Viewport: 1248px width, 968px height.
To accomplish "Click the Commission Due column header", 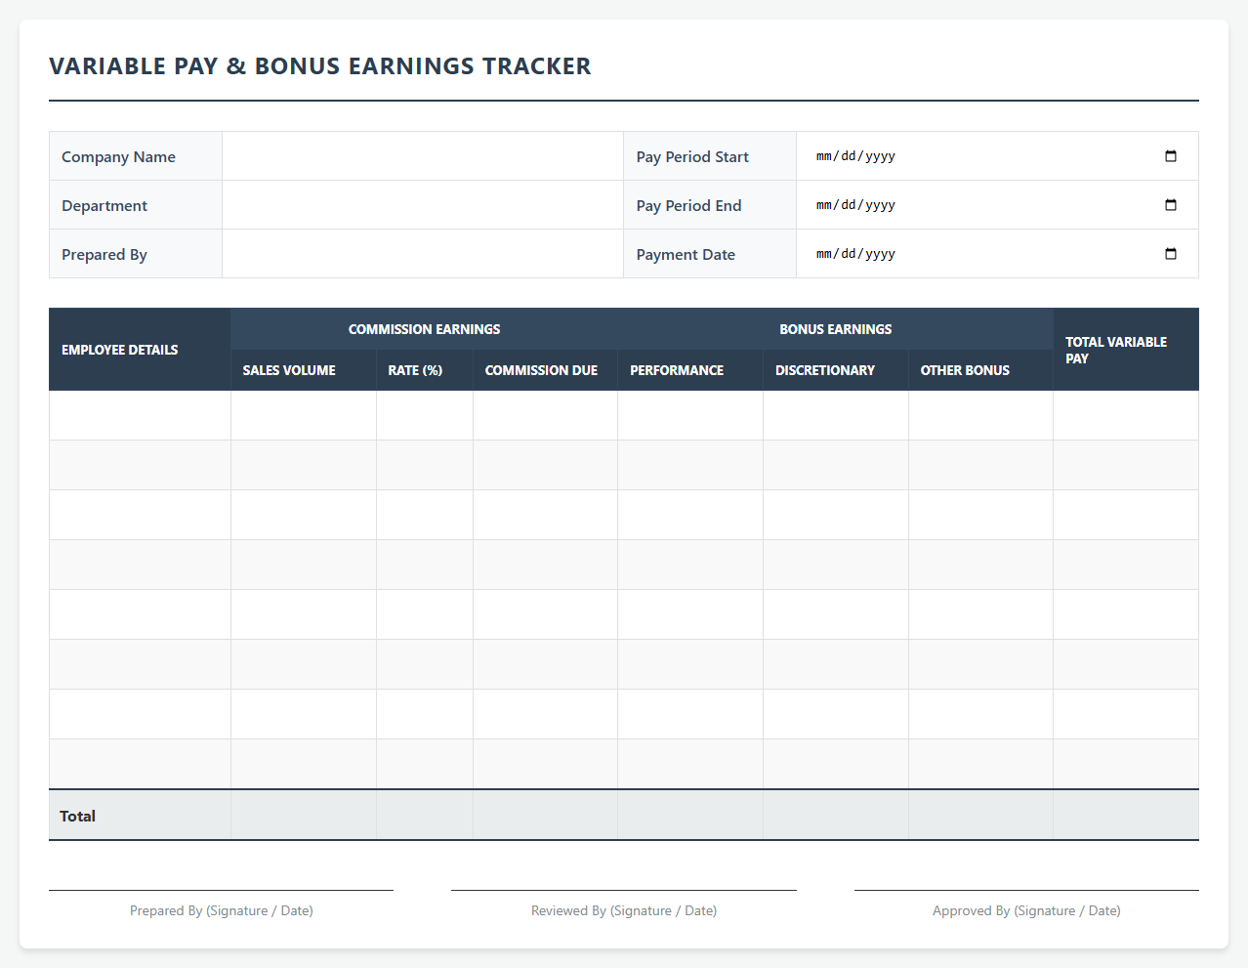I will [x=545, y=370].
